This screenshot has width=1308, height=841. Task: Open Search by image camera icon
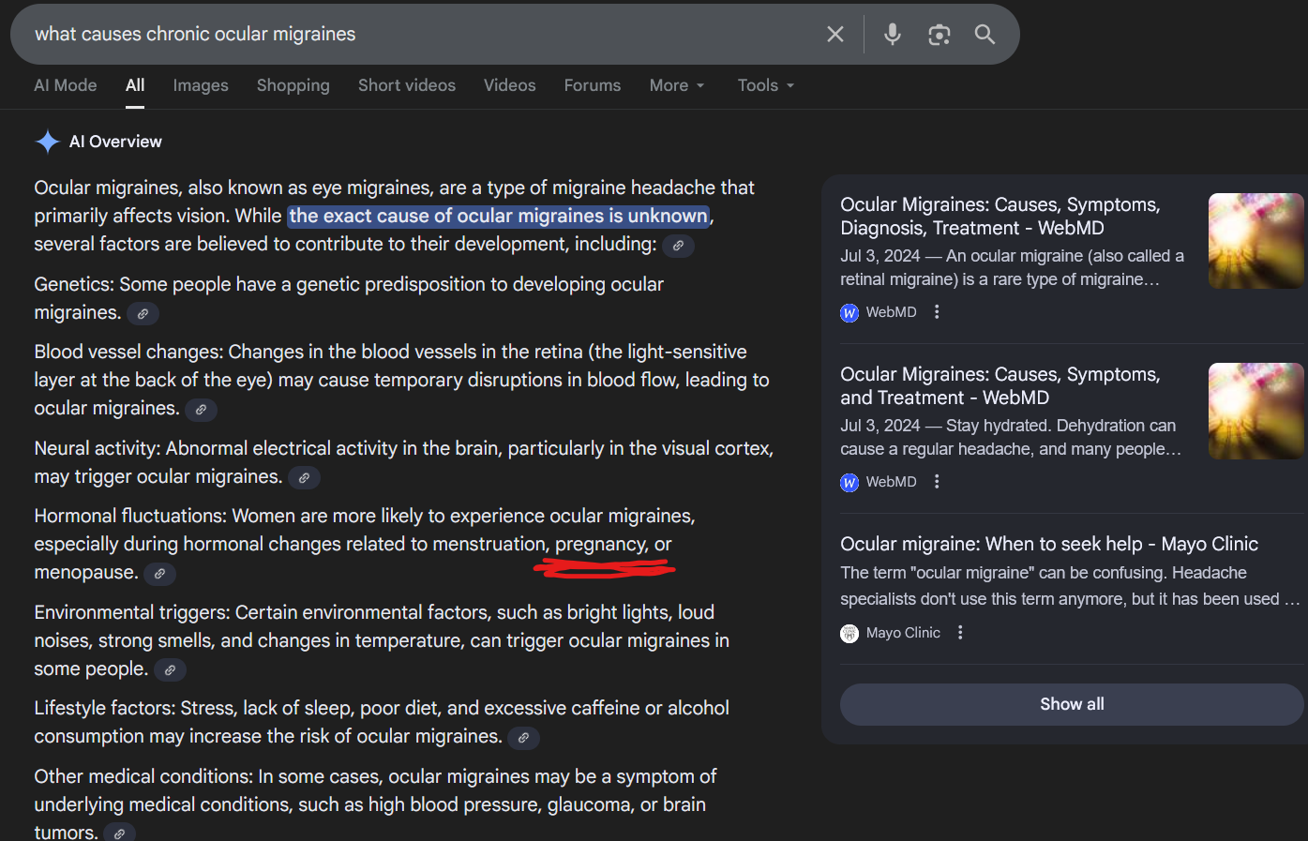(x=940, y=35)
